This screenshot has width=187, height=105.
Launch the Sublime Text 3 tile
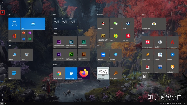click(x=148, y=55)
